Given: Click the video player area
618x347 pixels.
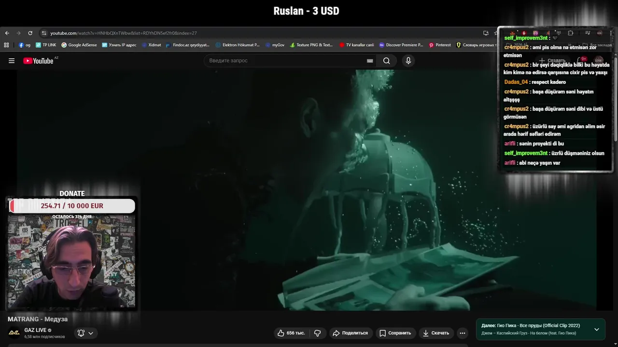Looking at the screenshot, I should coord(307,190).
